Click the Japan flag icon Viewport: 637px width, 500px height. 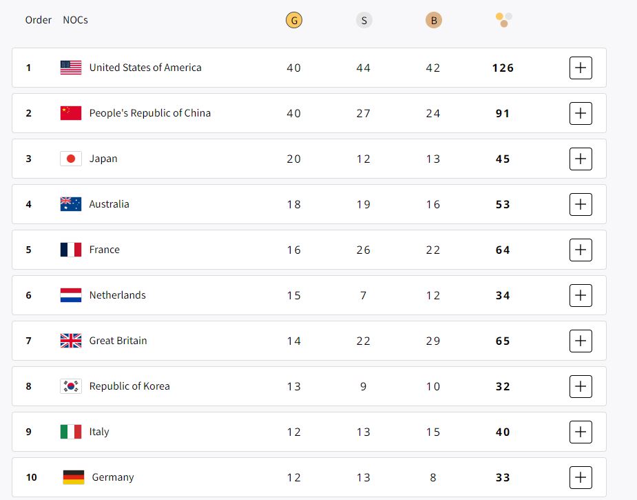pos(71,159)
